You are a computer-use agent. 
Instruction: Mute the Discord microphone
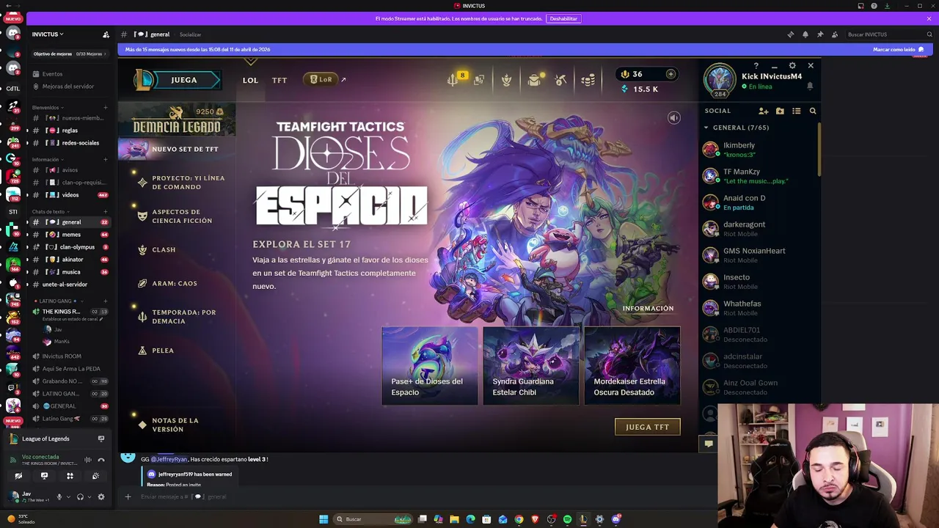point(59,496)
